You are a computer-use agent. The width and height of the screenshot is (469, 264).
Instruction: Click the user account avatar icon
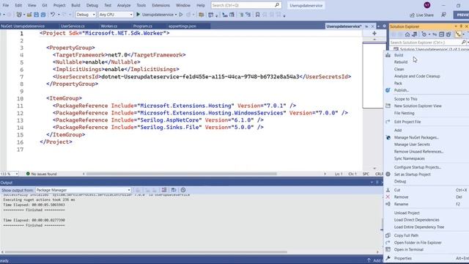pos(427,5)
